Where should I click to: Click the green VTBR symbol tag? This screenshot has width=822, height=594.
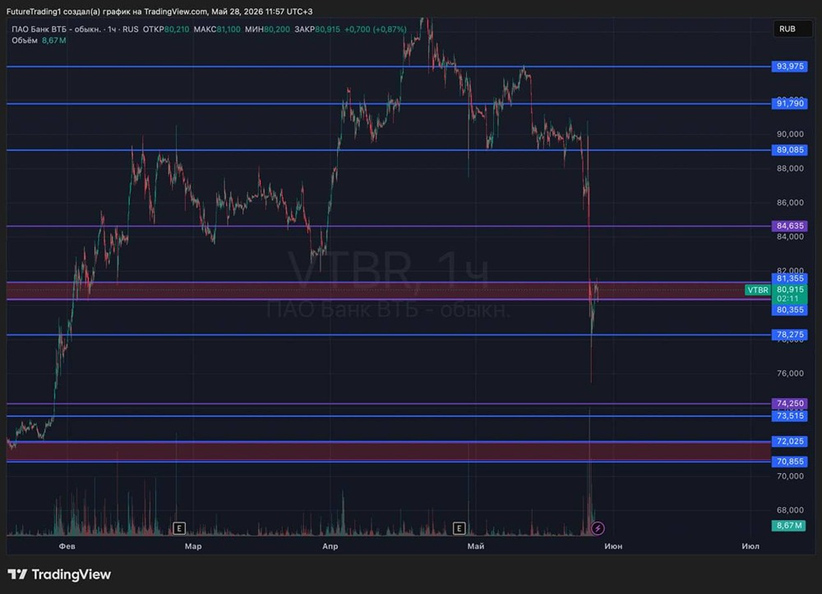click(x=758, y=290)
